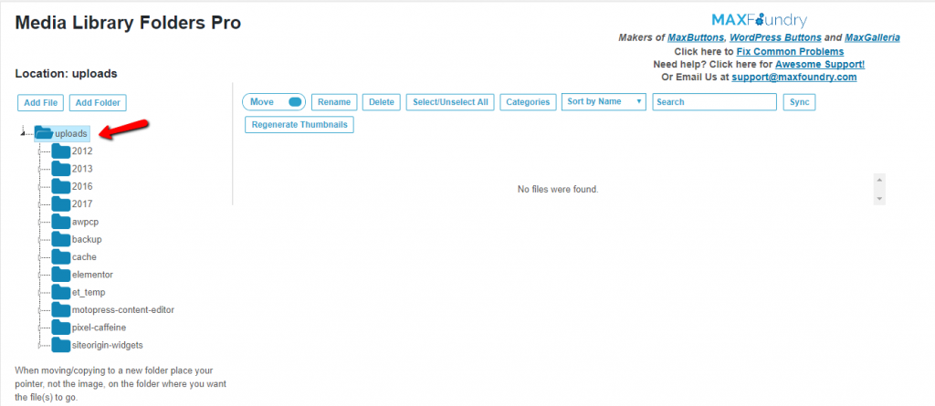
Task: Click the Delete button
Action: pos(382,102)
